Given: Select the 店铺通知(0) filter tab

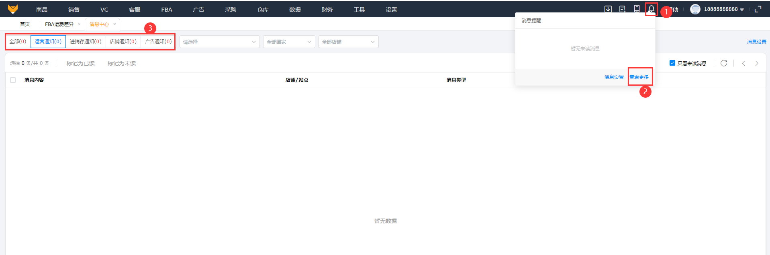Looking at the screenshot, I should (x=123, y=42).
